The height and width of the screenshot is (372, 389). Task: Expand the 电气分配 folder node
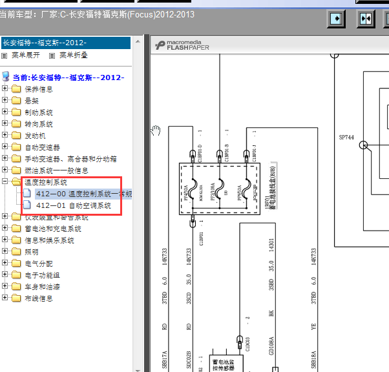pyautogui.click(x=5, y=263)
